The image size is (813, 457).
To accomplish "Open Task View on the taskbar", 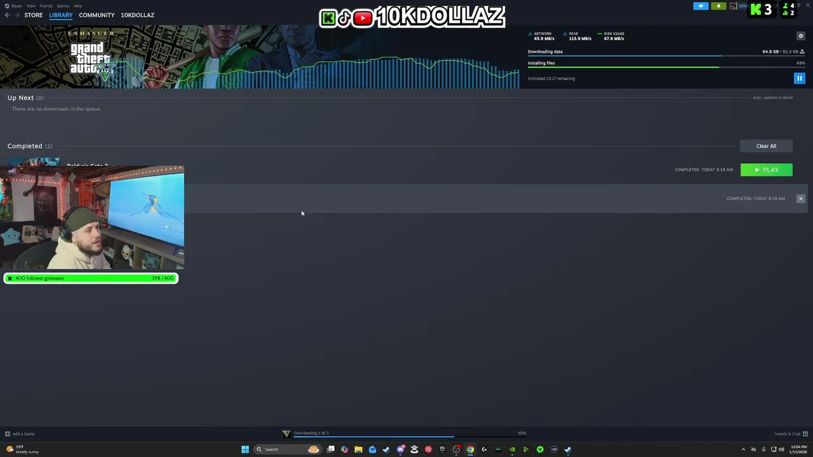I will point(331,449).
